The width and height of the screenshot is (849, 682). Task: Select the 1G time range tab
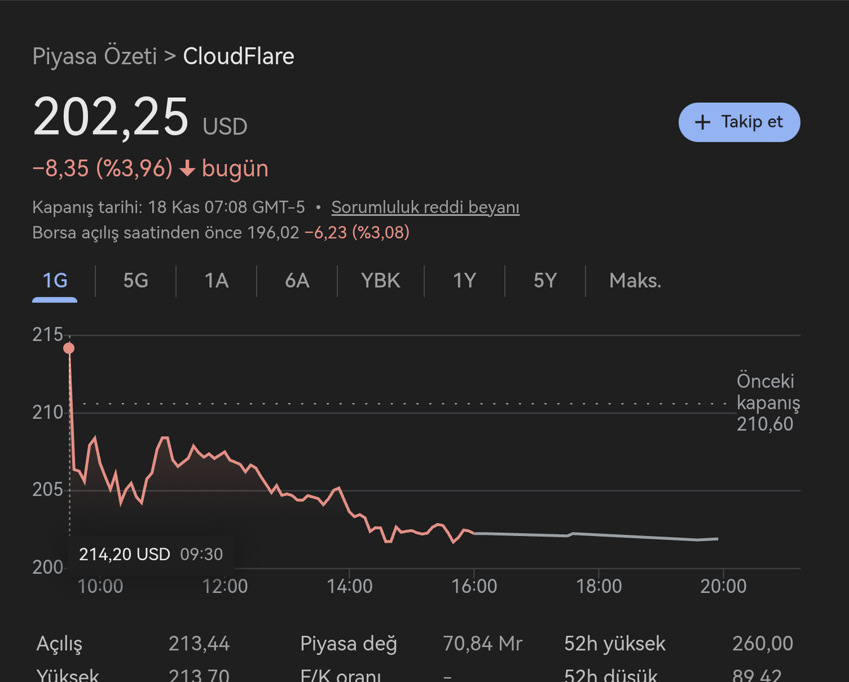tap(55, 280)
